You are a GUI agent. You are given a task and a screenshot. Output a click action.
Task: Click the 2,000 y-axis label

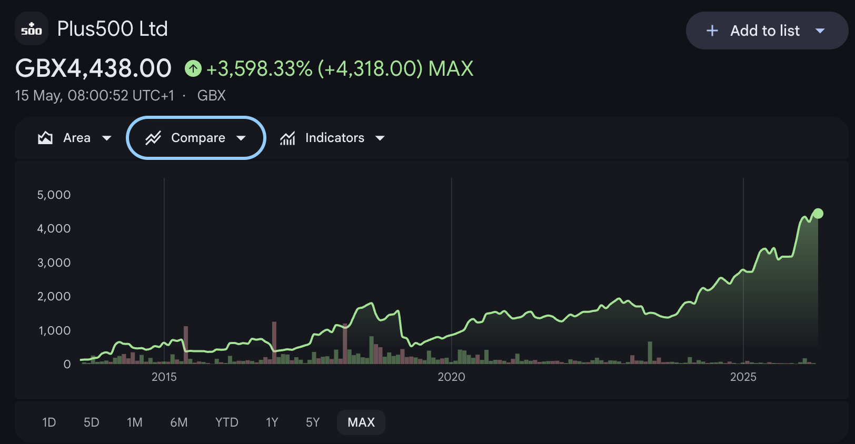(x=54, y=296)
